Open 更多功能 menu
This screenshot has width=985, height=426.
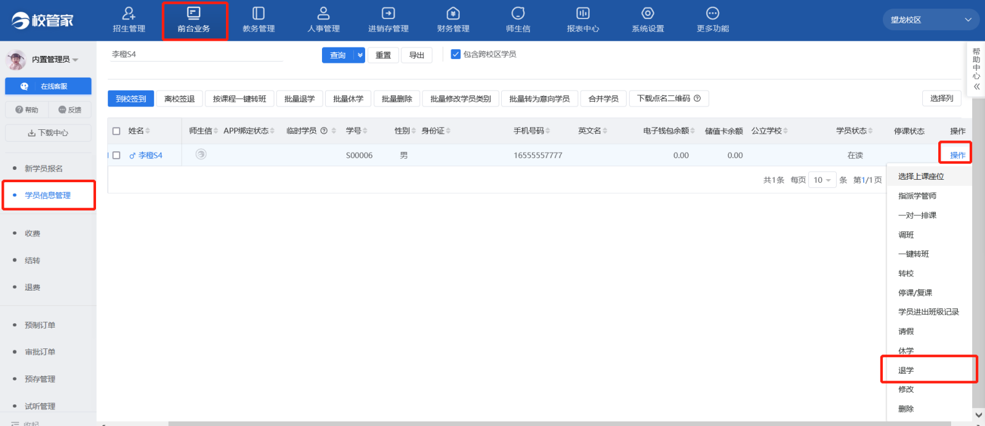713,20
